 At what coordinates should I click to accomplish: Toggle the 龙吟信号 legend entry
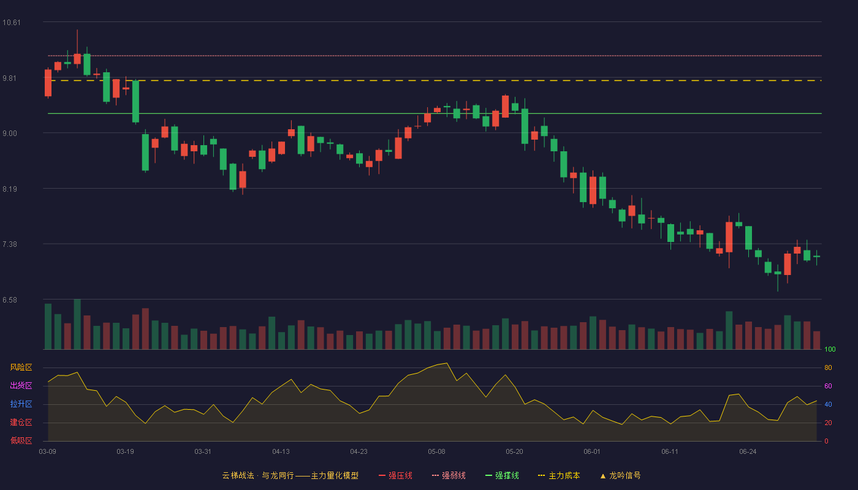620,475
